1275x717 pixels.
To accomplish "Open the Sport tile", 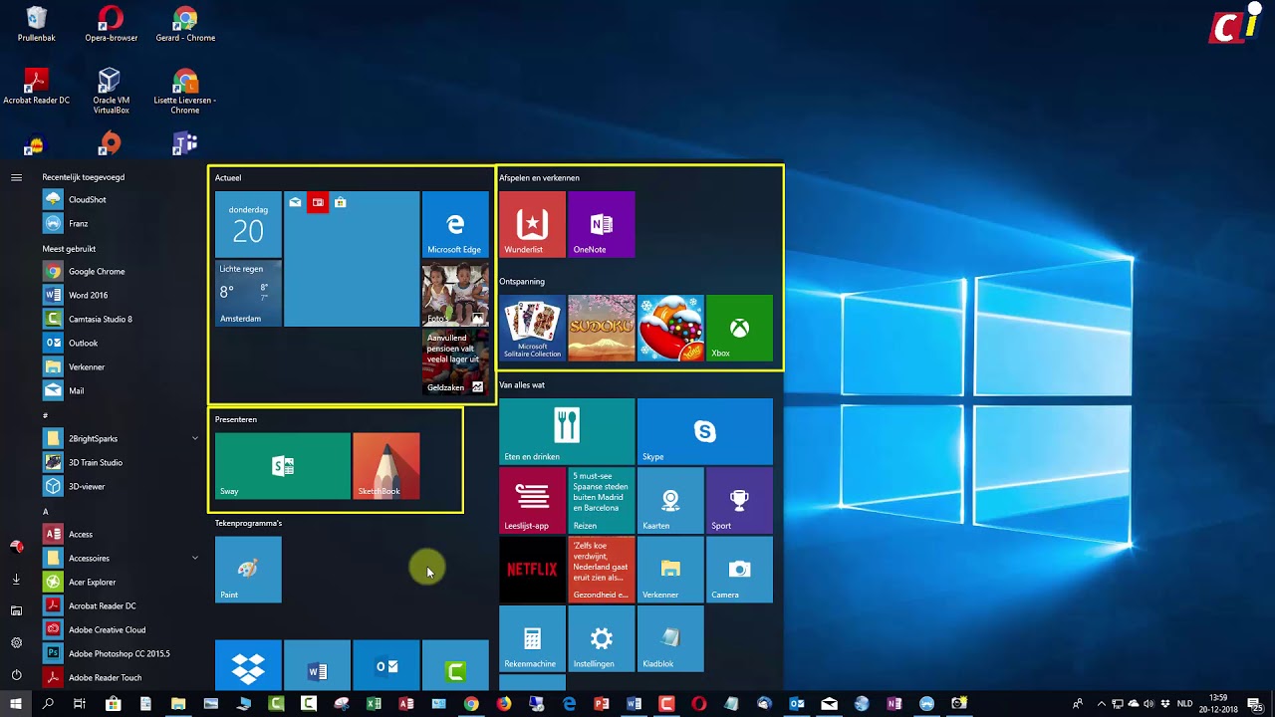I will pos(739,501).
